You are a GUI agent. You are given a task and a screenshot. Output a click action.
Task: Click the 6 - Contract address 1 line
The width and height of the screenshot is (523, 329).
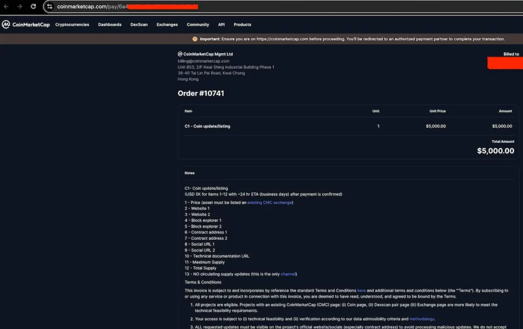pyautogui.click(x=206, y=233)
